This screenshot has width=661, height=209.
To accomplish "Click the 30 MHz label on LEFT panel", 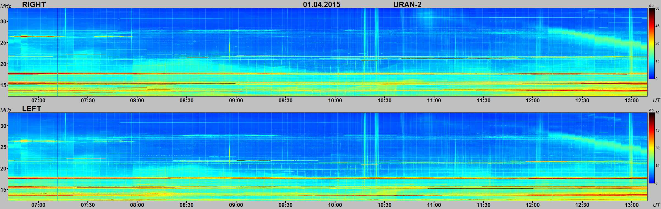I will 3,126.
